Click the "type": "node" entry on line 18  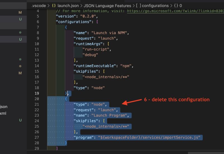click(89, 88)
